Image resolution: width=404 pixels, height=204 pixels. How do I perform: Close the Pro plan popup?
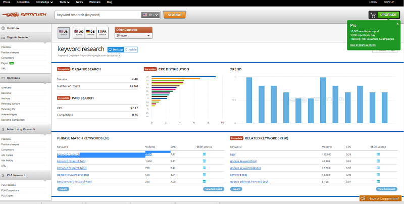click(397, 24)
